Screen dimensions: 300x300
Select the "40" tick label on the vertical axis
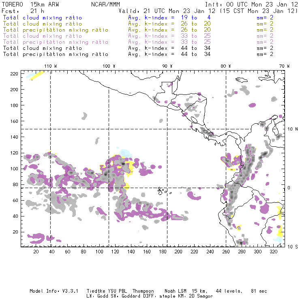click(x=15, y=216)
